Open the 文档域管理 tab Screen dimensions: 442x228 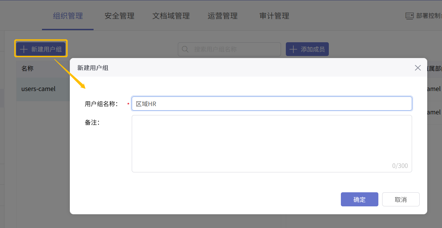[171, 16]
